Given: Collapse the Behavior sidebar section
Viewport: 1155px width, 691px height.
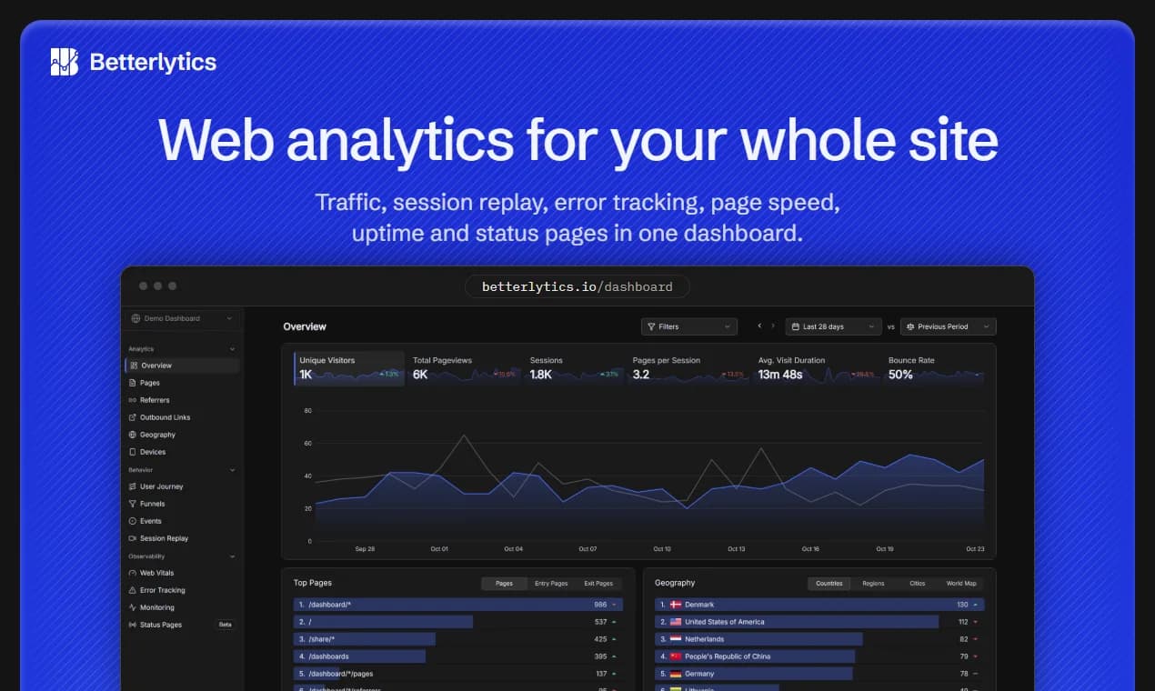Looking at the screenshot, I should click(232, 470).
